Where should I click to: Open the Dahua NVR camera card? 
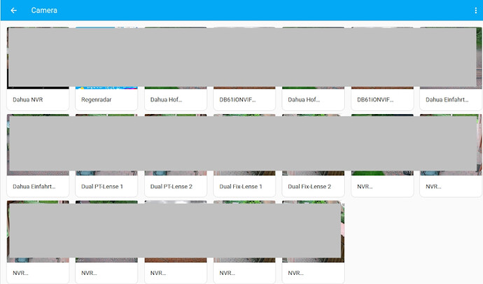[x=38, y=69]
